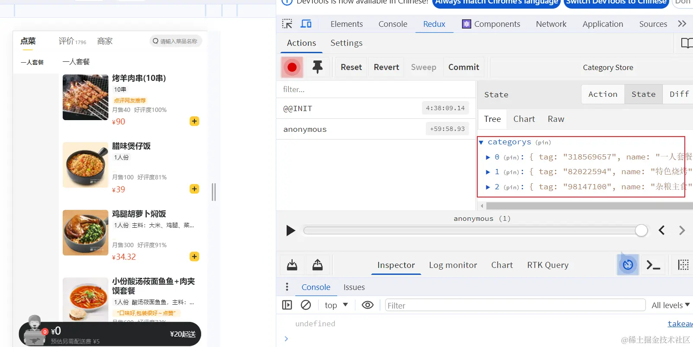
Task: Select the Raw state view tab
Action: [556, 119]
